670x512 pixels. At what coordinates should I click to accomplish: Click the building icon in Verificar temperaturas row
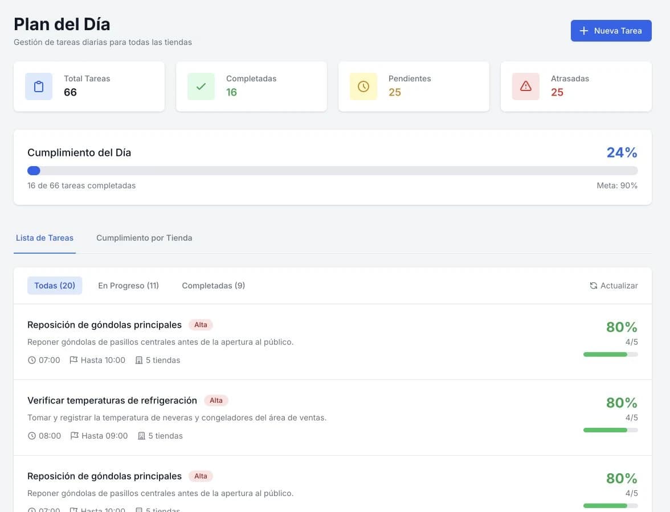[x=141, y=436]
